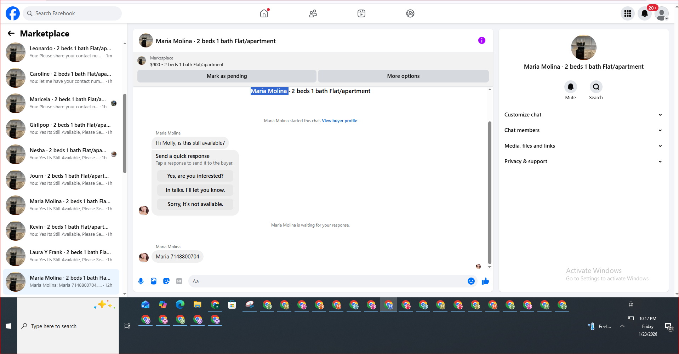679x354 pixels.
Task: Expand Customize chat section
Action: click(583, 115)
